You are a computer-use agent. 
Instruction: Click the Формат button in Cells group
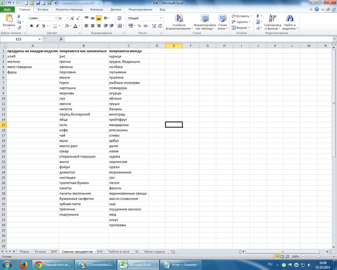coord(241,28)
